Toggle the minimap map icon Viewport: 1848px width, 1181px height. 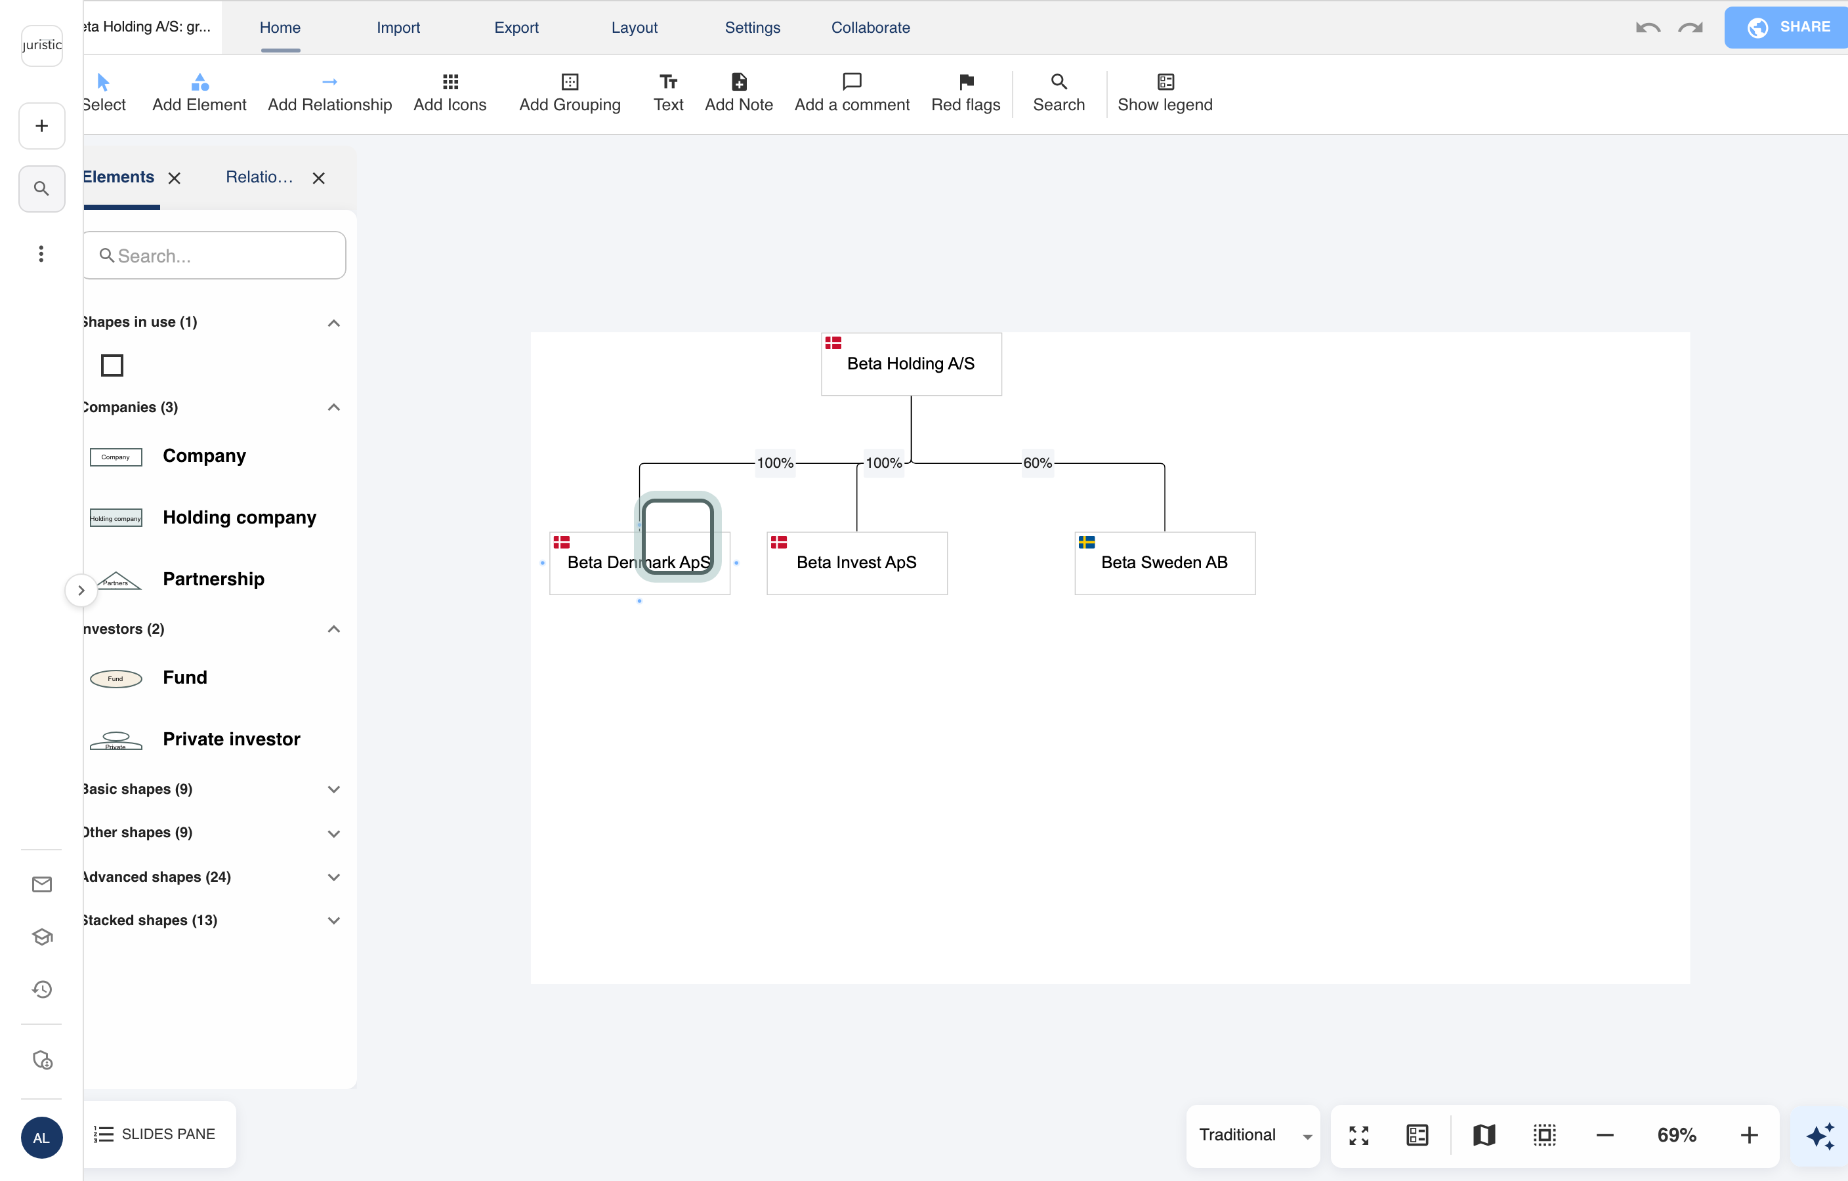[x=1484, y=1135]
